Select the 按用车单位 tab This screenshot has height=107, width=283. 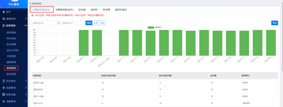(121, 10)
